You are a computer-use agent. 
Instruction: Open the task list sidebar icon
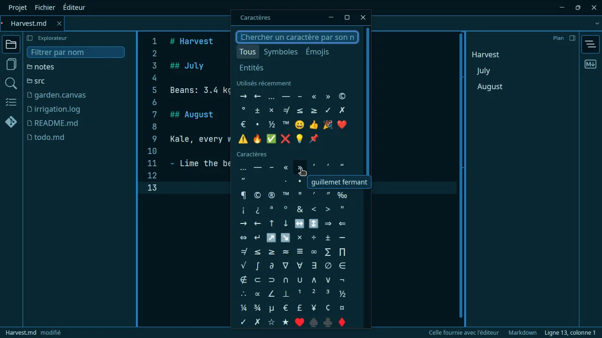click(11, 102)
